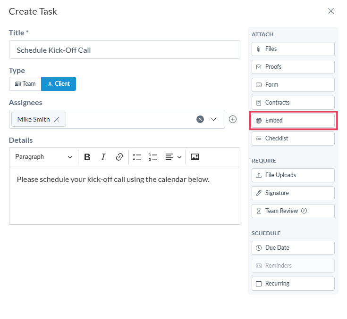The image size is (347, 319).
Task: Open the Paragraph style dropdown
Action: (x=43, y=157)
